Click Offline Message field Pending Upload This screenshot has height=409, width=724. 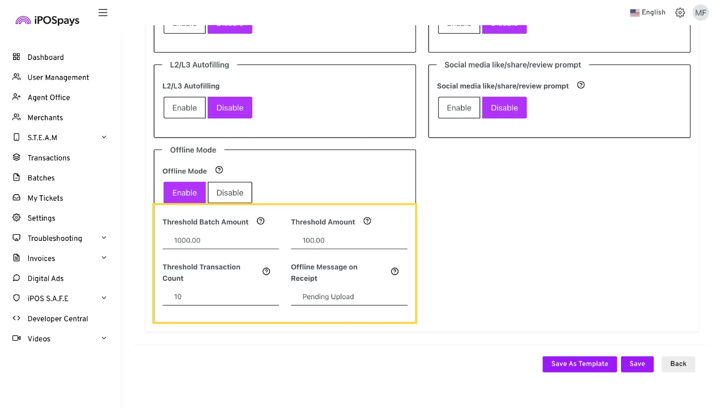[349, 296]
